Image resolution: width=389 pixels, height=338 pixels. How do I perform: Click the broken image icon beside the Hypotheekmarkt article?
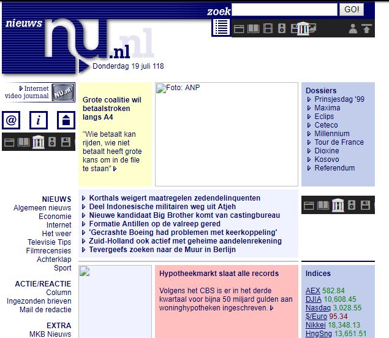point(85,271)
